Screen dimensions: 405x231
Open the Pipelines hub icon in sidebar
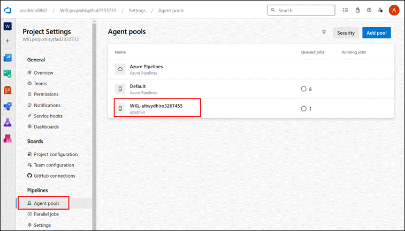pyautogui.click(x=7, y=106)
